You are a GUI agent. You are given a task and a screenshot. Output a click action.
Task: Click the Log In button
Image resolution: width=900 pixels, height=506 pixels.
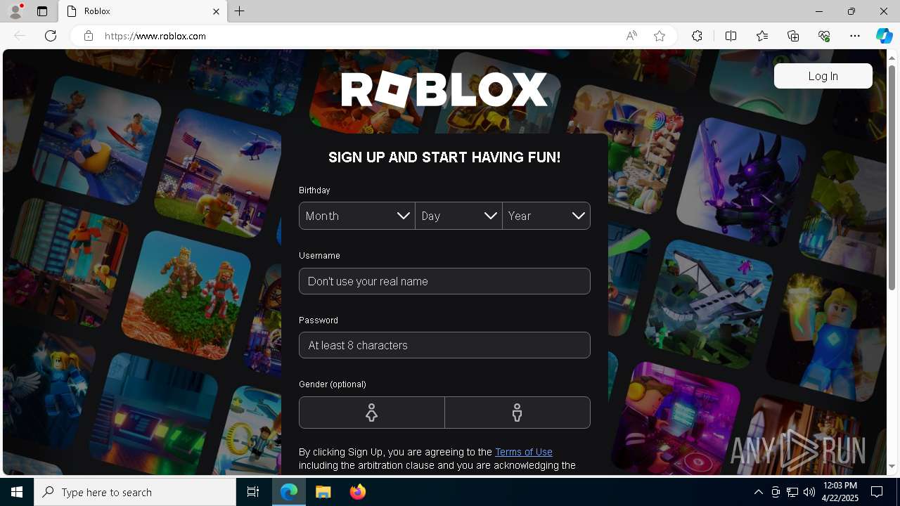point(823,76)
